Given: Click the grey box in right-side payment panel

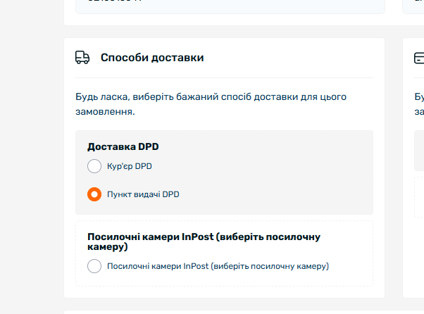Looking at the screenshot, I should 419,151.
